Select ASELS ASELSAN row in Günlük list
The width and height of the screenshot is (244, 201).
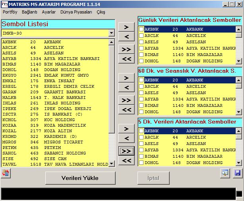[x=190, y=42]
